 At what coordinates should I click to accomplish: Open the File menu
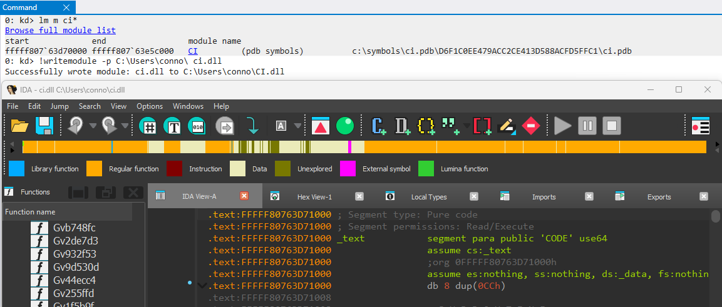(x=13, y=106)
